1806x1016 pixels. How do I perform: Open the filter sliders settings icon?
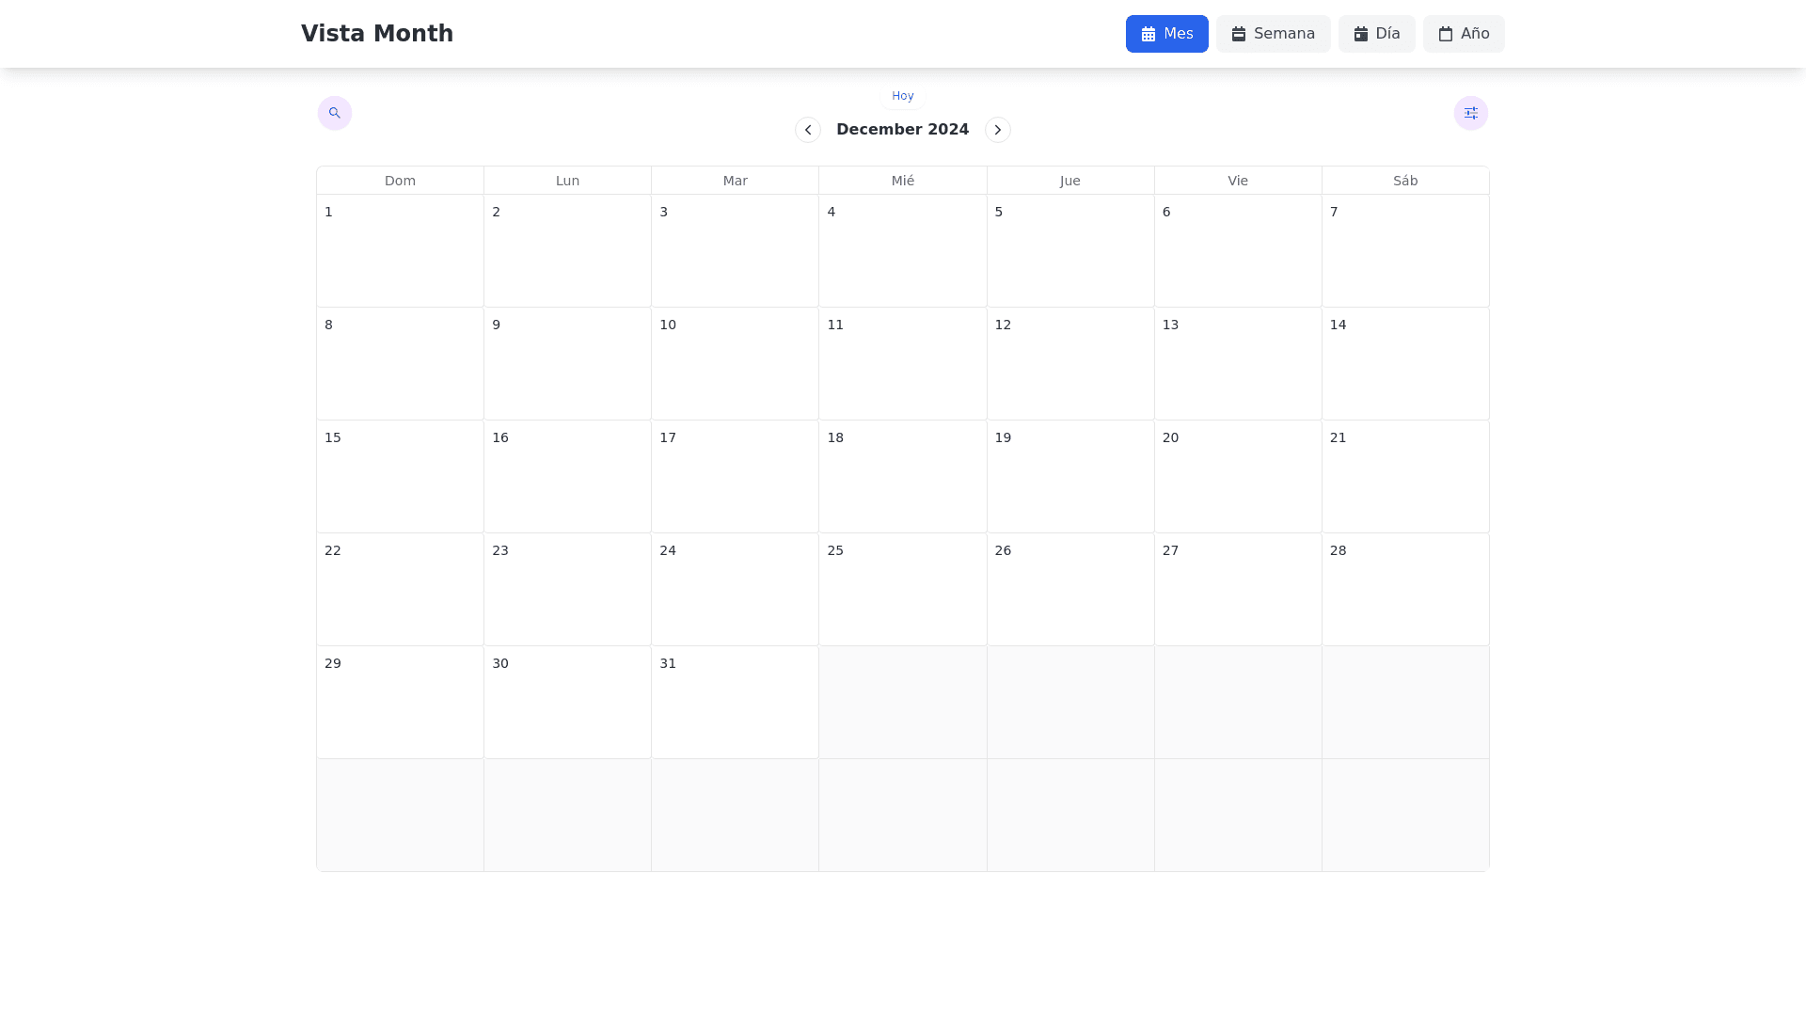click(1470, 113)
